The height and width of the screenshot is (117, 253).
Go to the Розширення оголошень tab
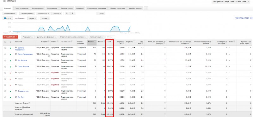(x=97, y=8)
